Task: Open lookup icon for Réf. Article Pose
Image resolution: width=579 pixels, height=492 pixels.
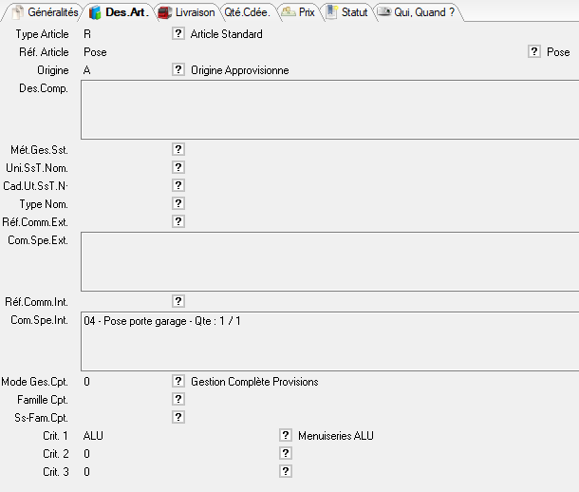Action: pos(534,52)
